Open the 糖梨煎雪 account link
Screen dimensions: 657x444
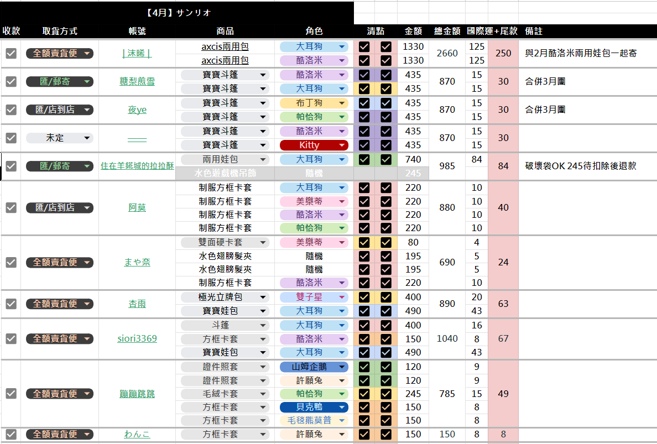[137, 81]
